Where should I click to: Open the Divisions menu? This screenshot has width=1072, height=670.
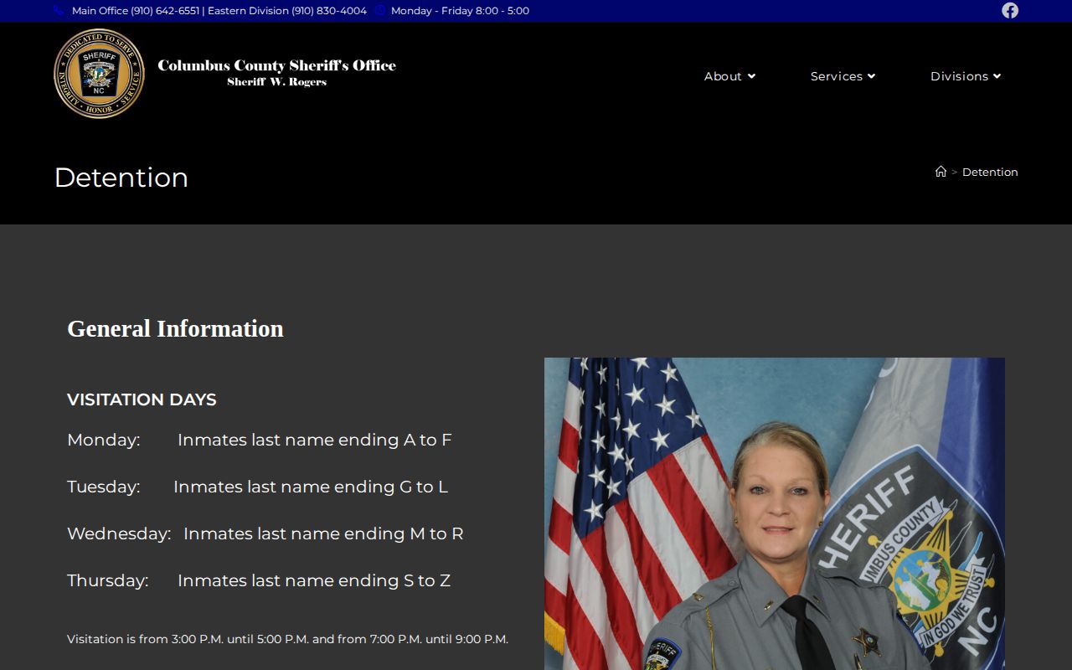tap(966, 76)
